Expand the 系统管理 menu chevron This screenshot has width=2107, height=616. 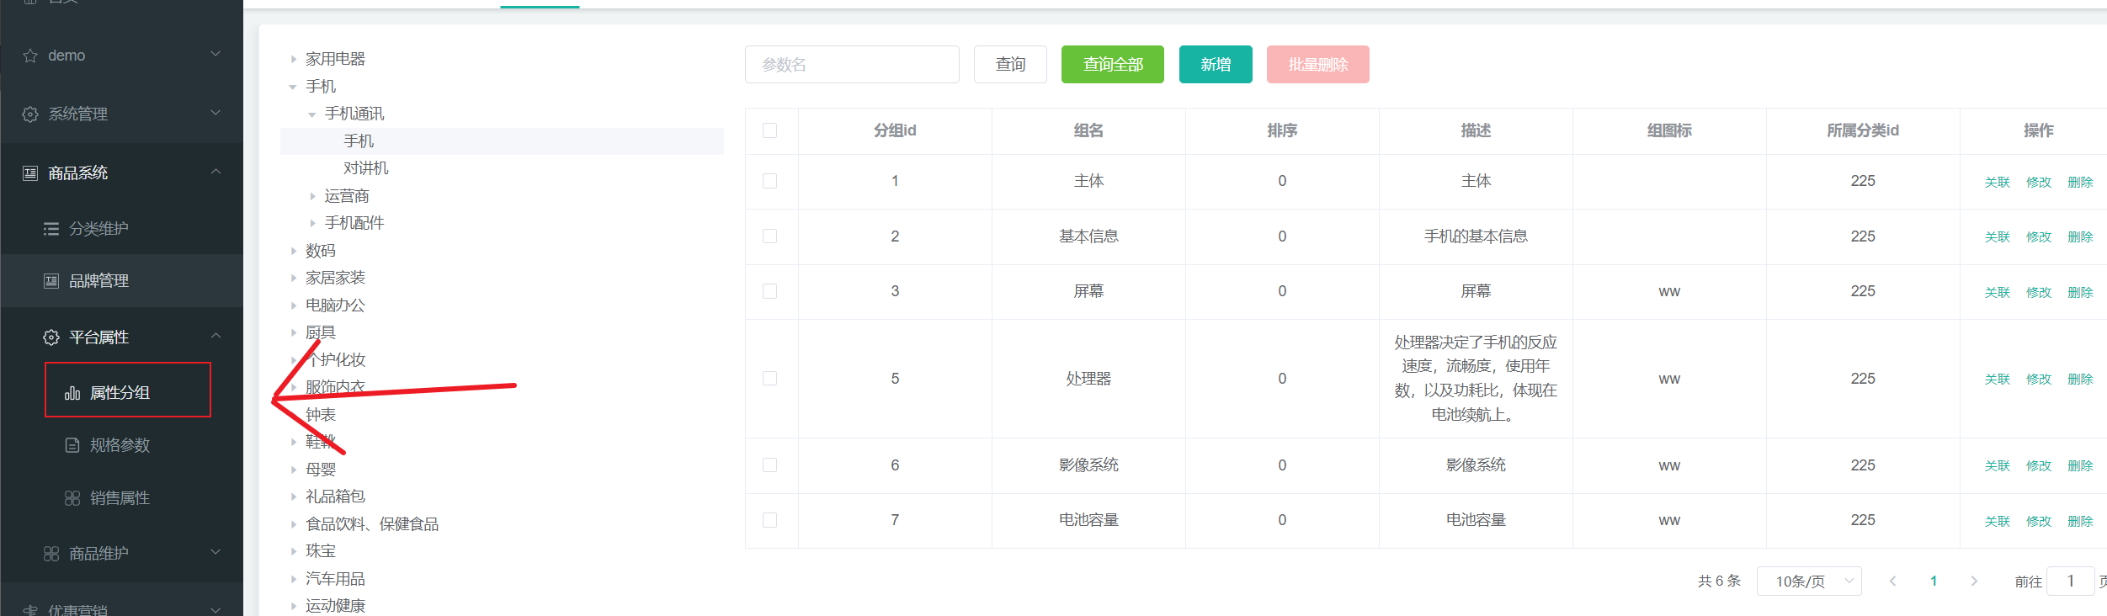click(215, 113)
